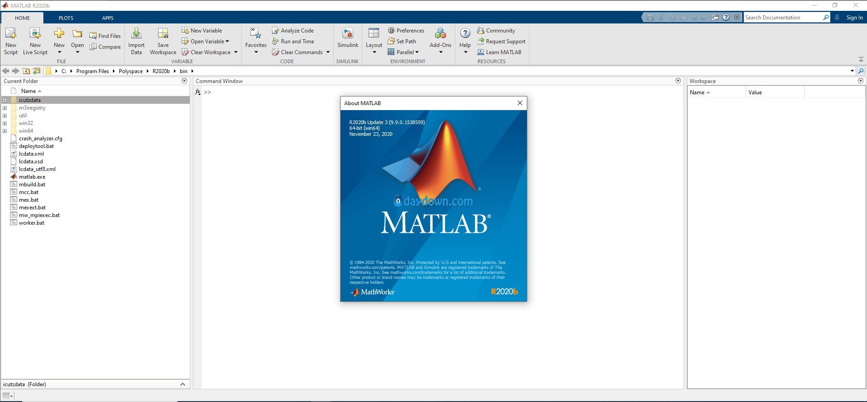Click the notification bell icon
This screenshot has width=867, height=402.
[x=837, y=17]
